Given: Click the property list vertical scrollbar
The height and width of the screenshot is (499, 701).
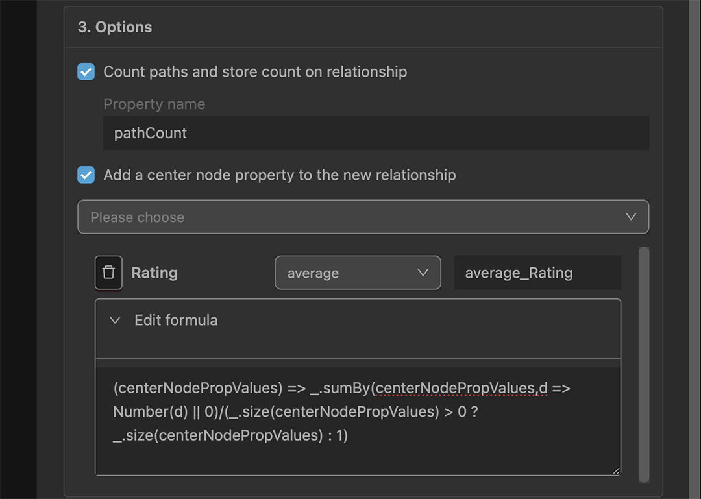Looking at the screenshot, I should (x=643, y=363).
